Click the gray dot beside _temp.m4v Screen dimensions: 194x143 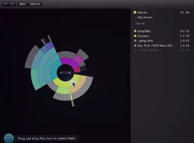click(x=135, y=41)
